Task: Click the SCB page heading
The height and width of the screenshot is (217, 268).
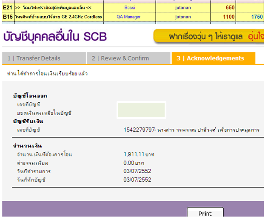Action: 55,36
